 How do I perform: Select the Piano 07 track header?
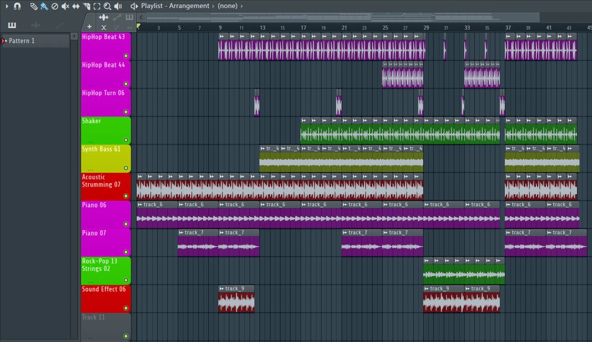106,243
